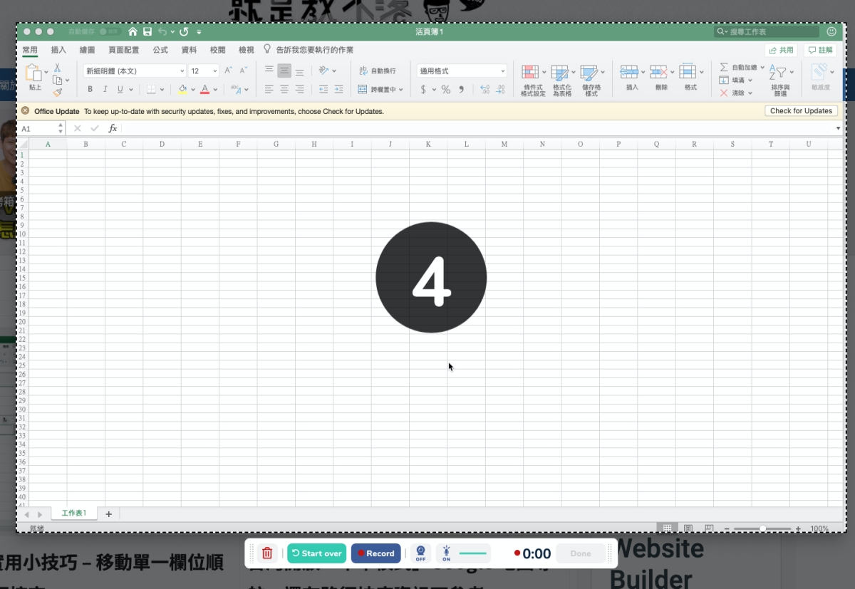This screenshot has width=855, height=589.
Task: Apply percent style with the % icon
Action: [445, 90]
